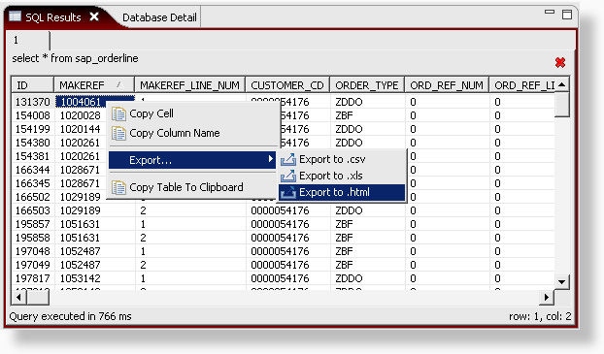Screen dimensions: 604x354
Task: Select the SQL Results tab
Action: 53,17
